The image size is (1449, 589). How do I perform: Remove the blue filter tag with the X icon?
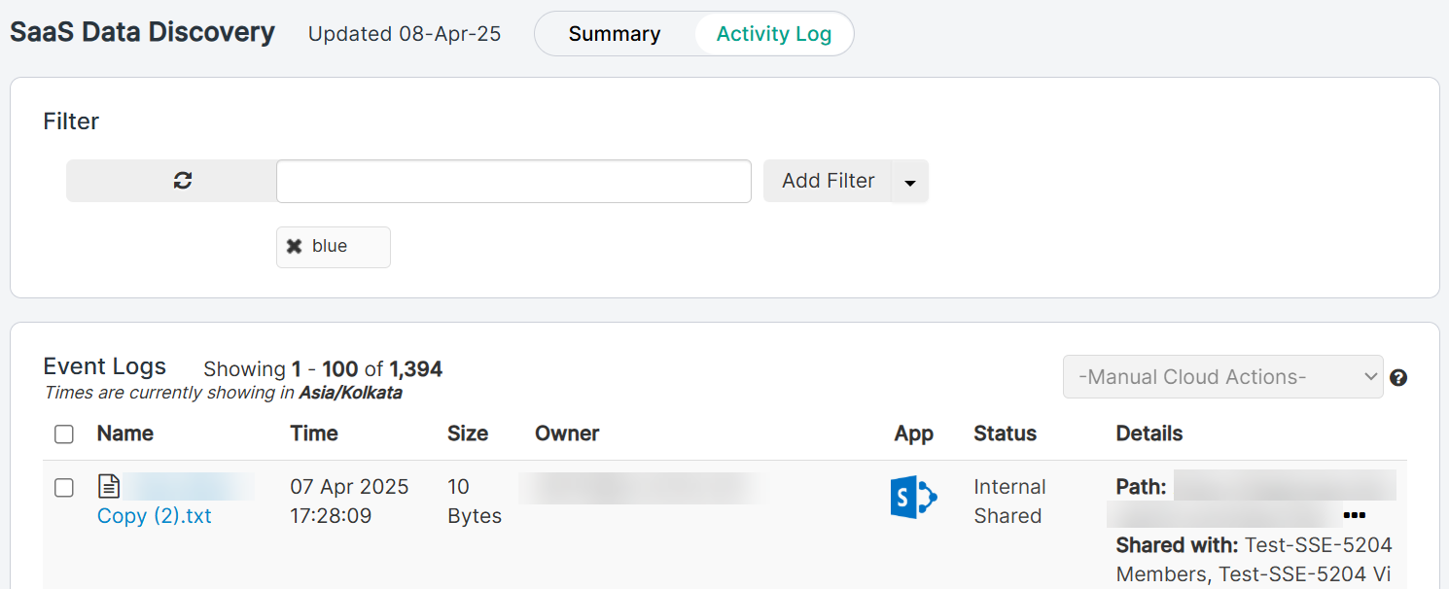(294, 247)
